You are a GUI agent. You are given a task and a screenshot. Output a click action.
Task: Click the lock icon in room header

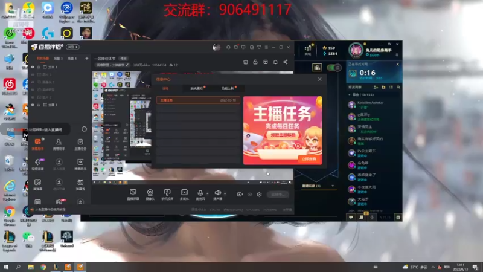255,62
